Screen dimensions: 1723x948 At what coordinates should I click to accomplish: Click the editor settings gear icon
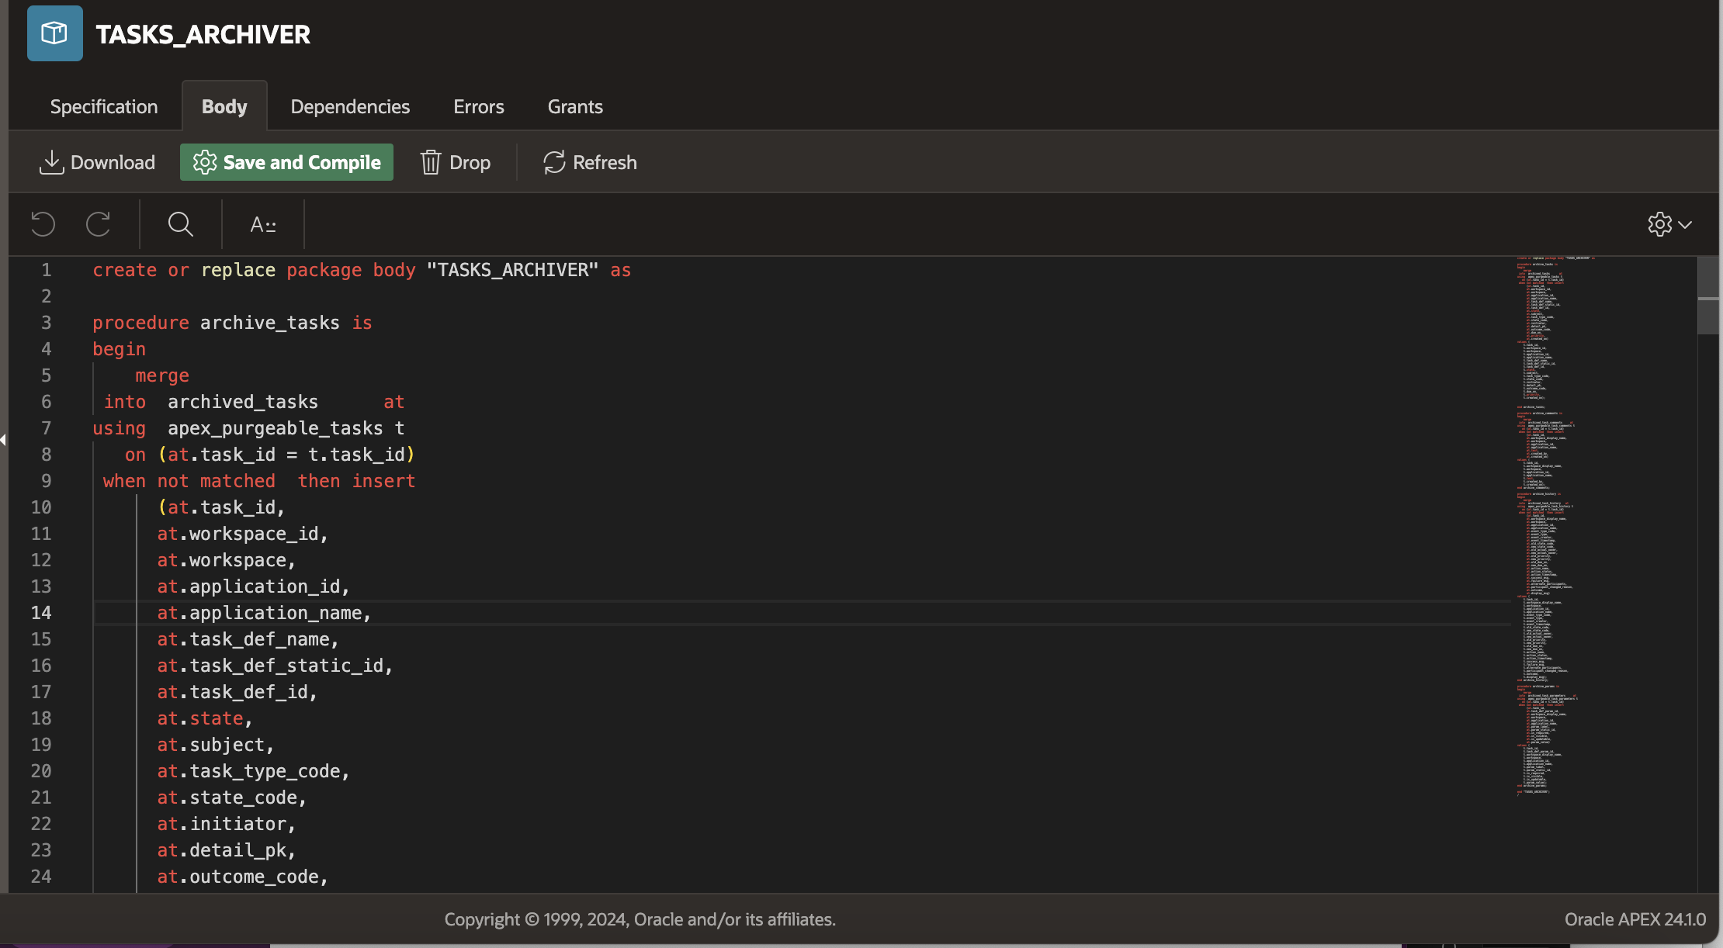[x=1659, y=224]
